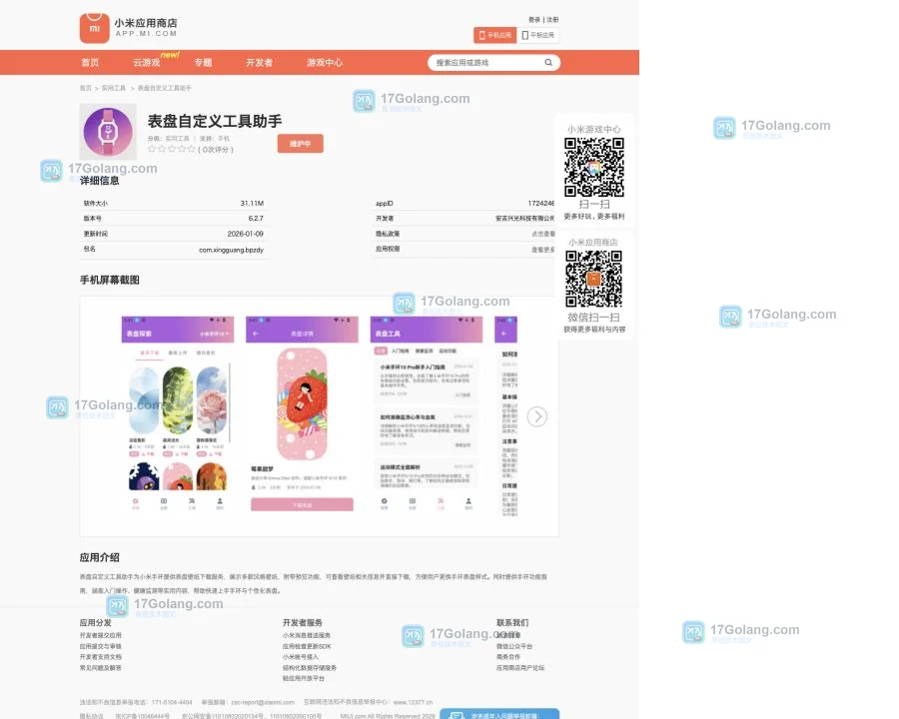Click 应用检查更新SDK footer link

[307, 646]
